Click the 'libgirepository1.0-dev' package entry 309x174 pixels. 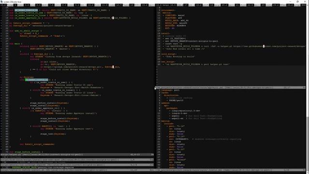tap(184, 111)
